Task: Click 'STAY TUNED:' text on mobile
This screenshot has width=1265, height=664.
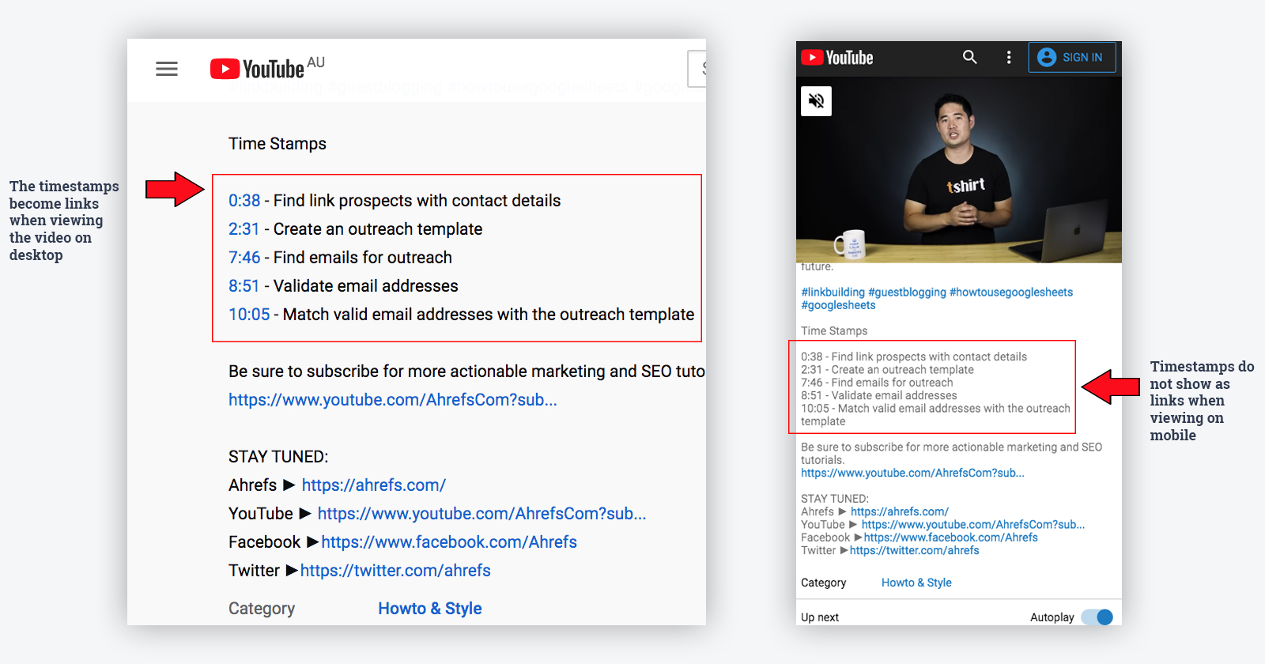Action: 835,499
